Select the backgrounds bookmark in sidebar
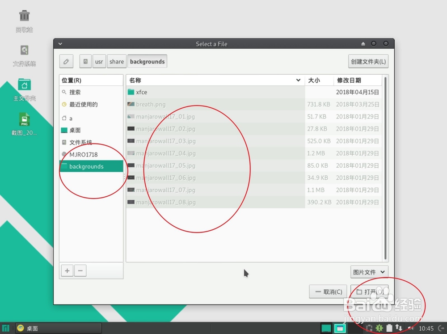The height and width of the screenshot is (334, 447). (86, 166)
